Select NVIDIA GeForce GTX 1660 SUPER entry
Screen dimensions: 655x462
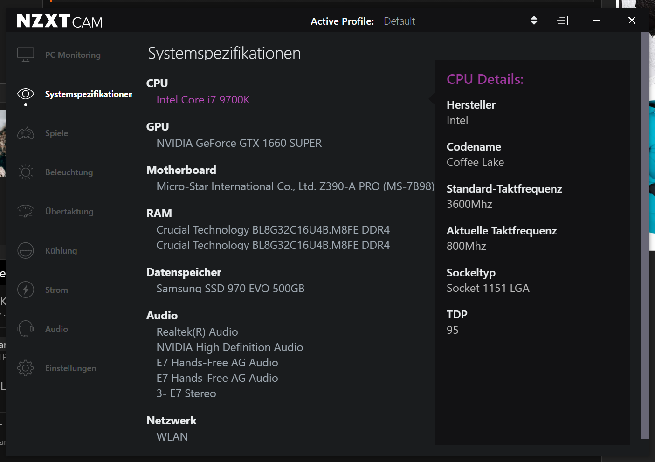click(x=239, y=143)
